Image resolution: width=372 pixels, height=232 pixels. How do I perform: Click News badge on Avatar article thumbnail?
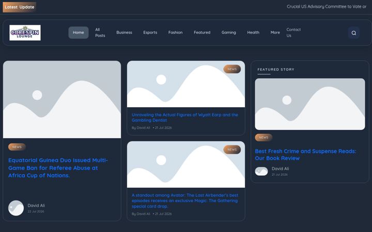point(232,150)
